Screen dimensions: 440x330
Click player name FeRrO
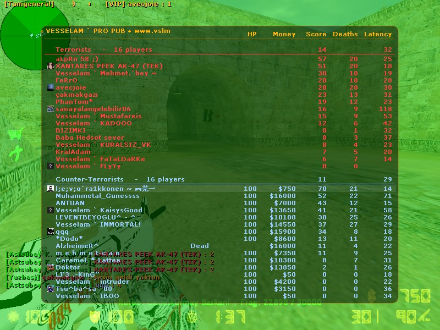coord(67,80)
